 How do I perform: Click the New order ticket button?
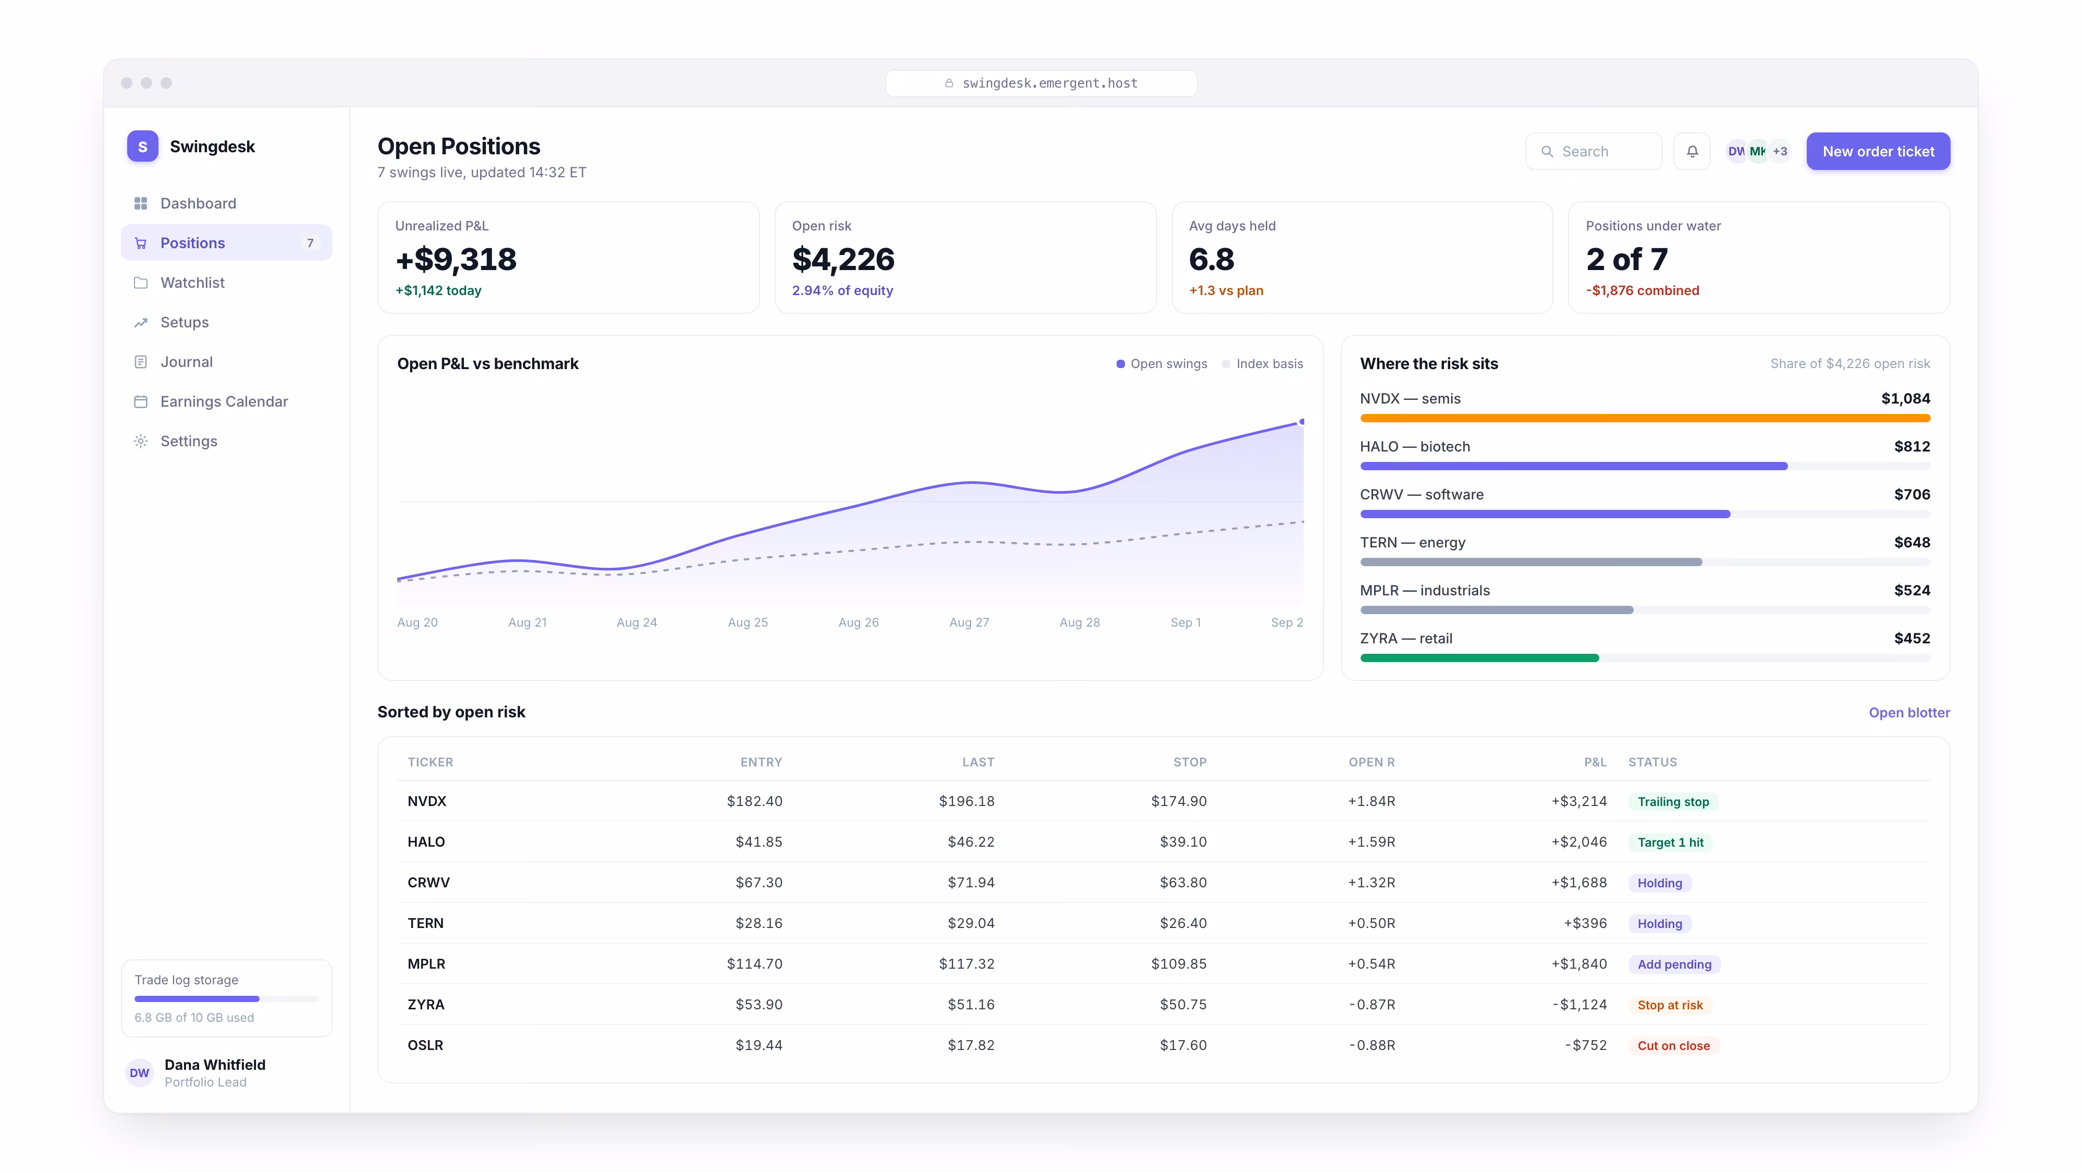(1878, 151)
